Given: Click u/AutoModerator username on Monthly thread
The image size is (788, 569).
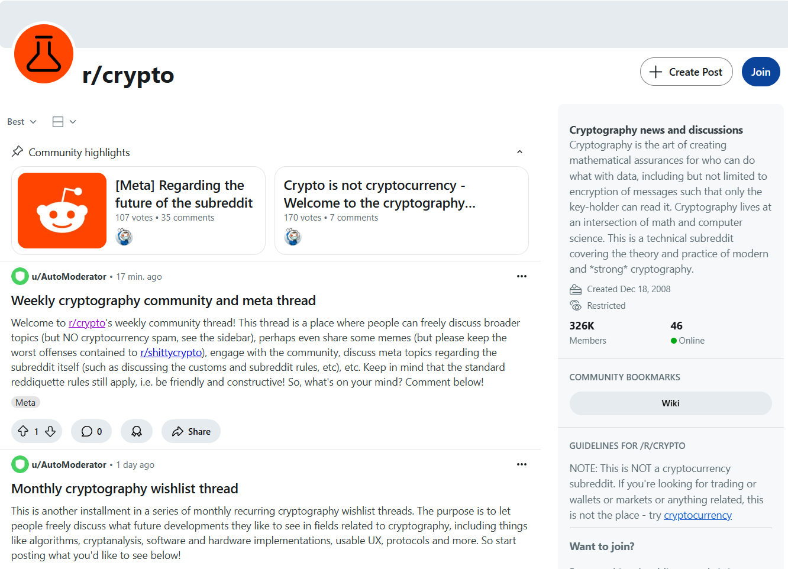Looking at the screenshot, I should [x=69, y=464].
